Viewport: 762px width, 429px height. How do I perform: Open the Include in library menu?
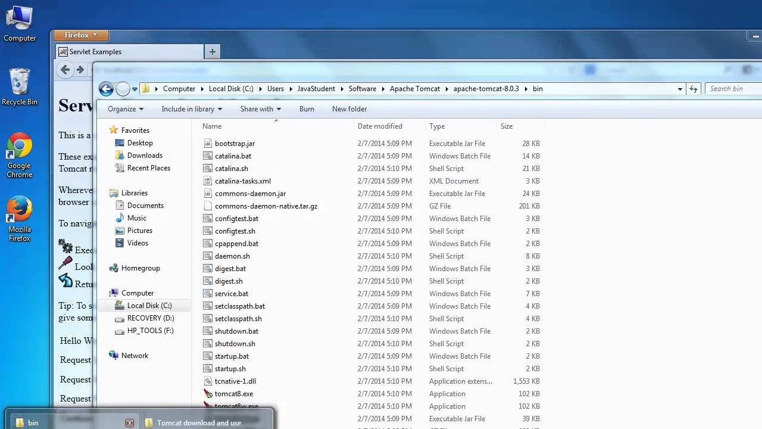[x=192, y=109]
